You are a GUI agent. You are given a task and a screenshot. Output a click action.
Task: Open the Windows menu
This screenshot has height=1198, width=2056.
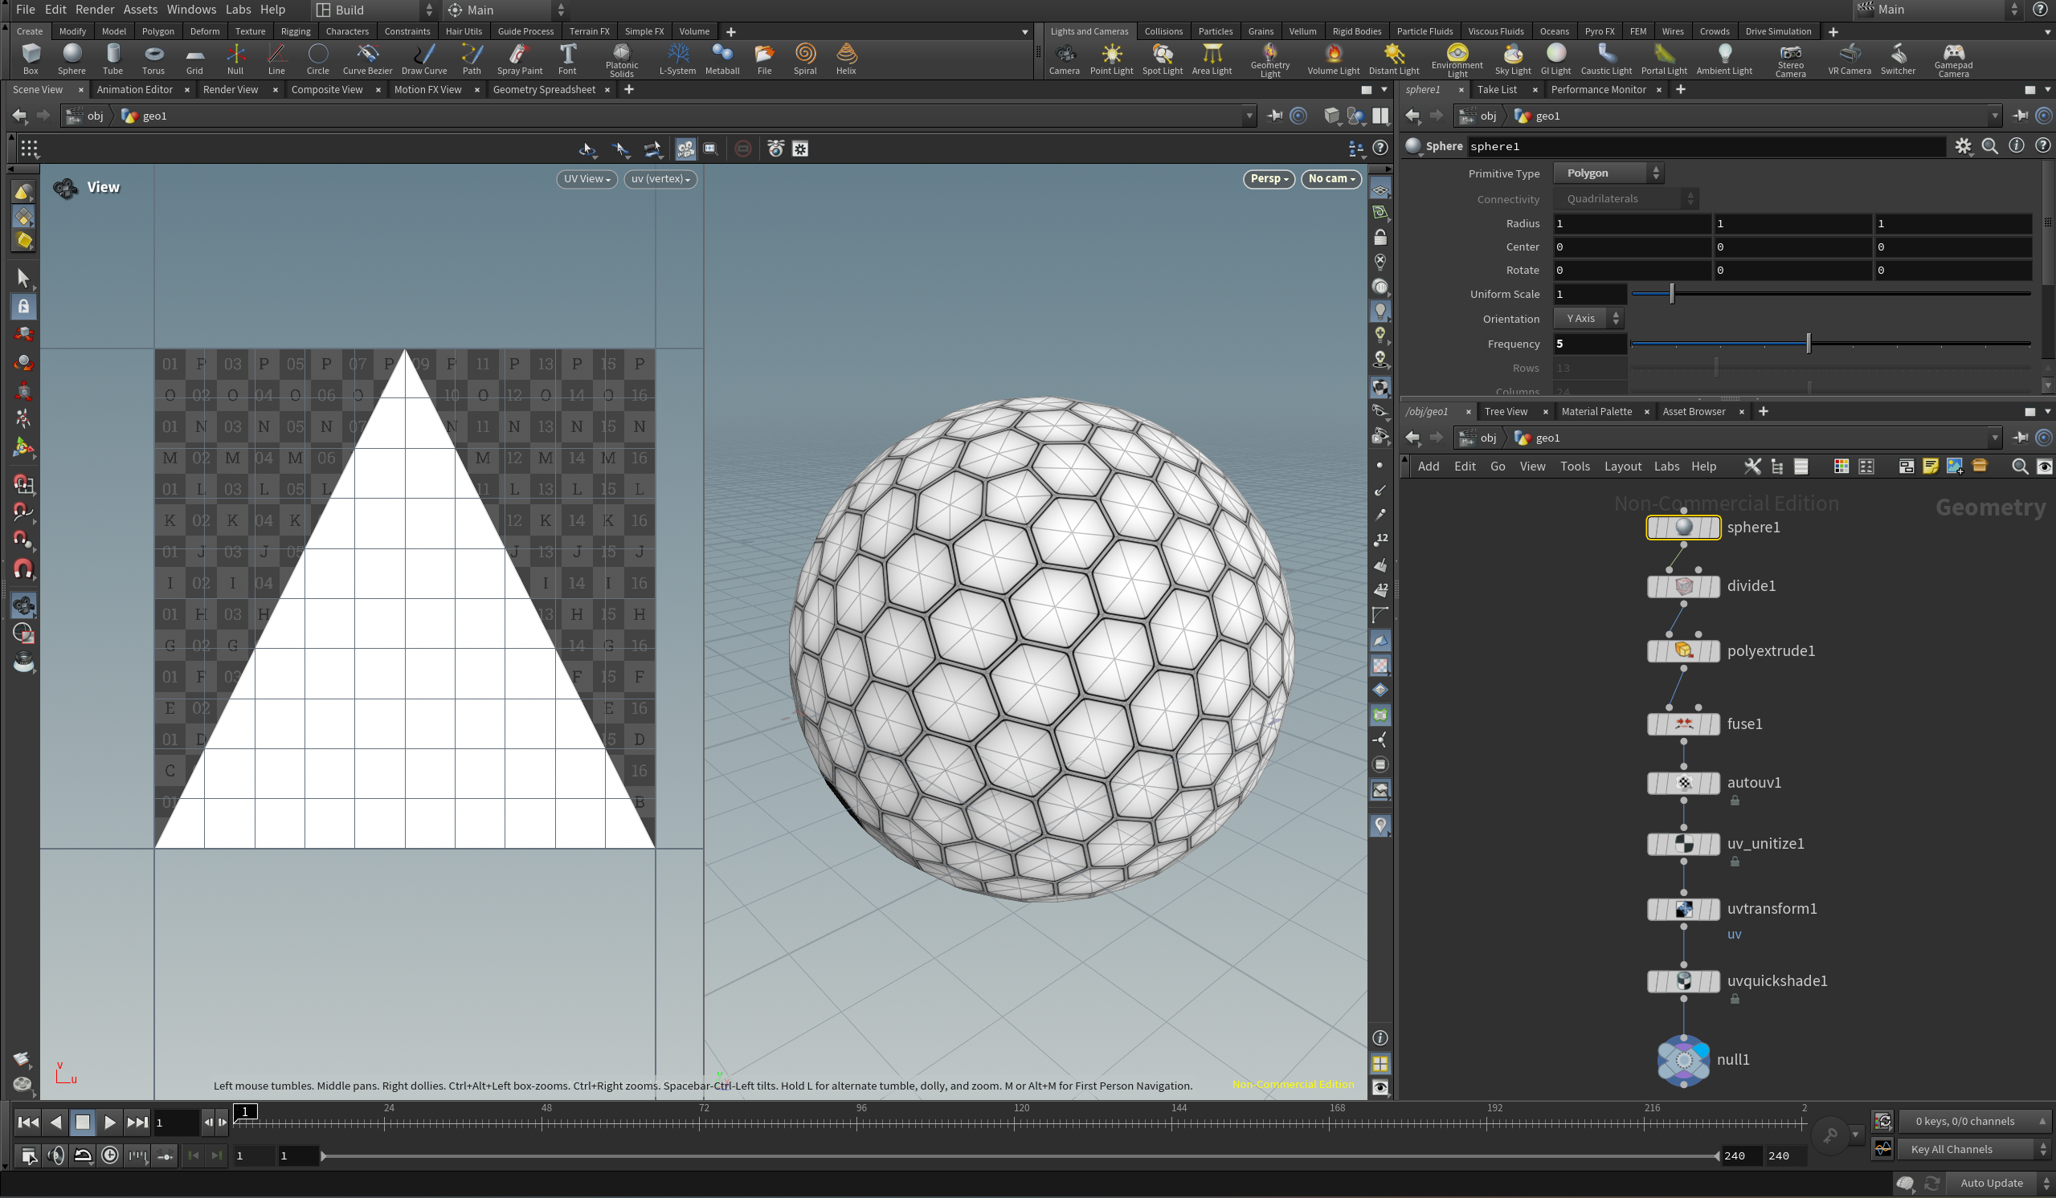(191, 10)
